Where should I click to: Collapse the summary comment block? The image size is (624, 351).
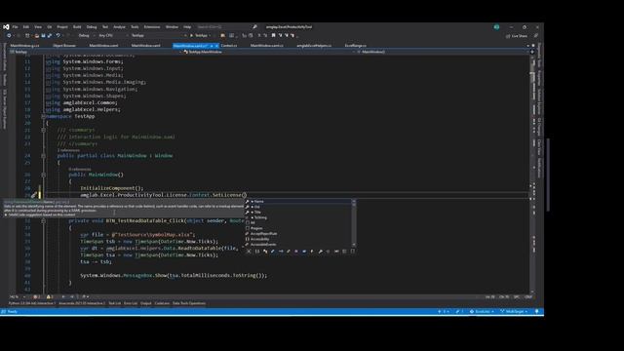point(43,130)
